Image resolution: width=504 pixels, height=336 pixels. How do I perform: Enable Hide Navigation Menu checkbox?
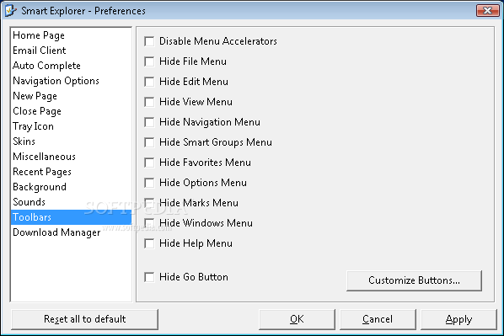pos(149,122)
